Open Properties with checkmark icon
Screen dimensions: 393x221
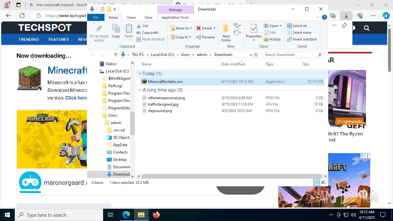tap(254, 33)
